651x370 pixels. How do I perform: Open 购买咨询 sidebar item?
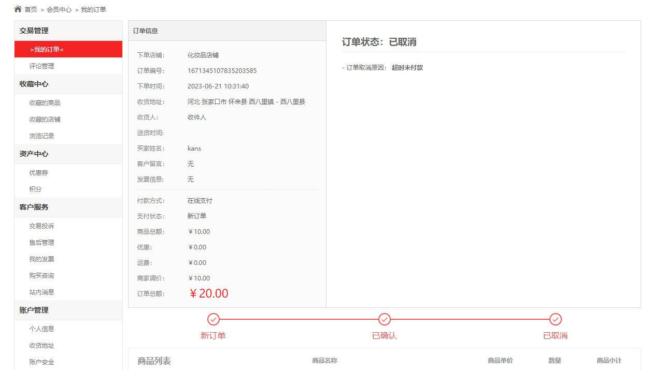(x=41, y=276)
